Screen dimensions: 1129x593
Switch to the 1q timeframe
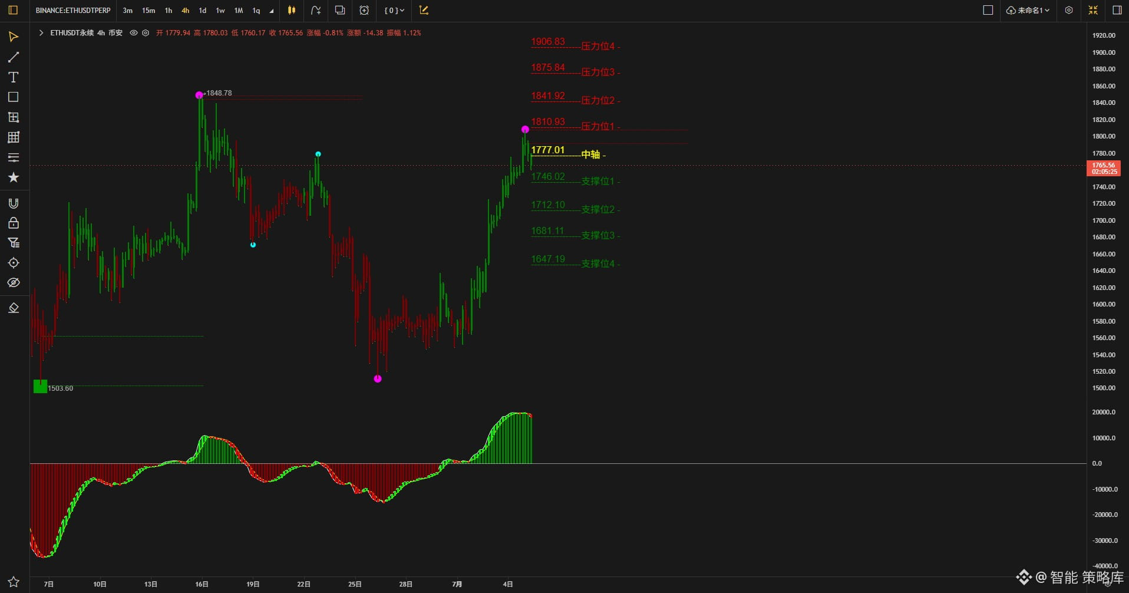[256, 11]
